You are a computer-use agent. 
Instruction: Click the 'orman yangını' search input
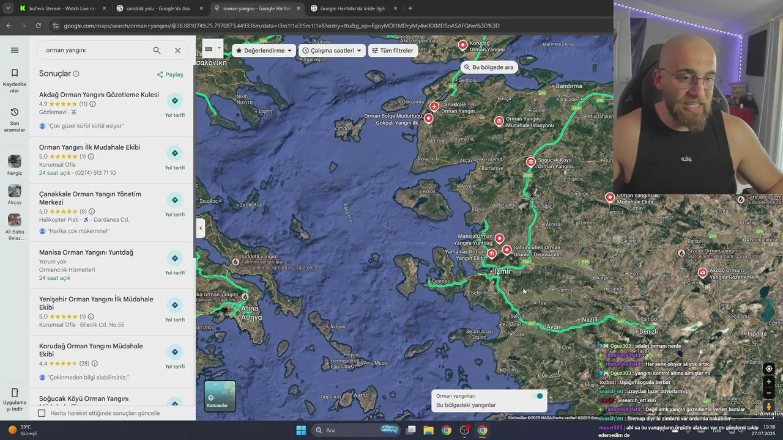[x=95, y=50]
